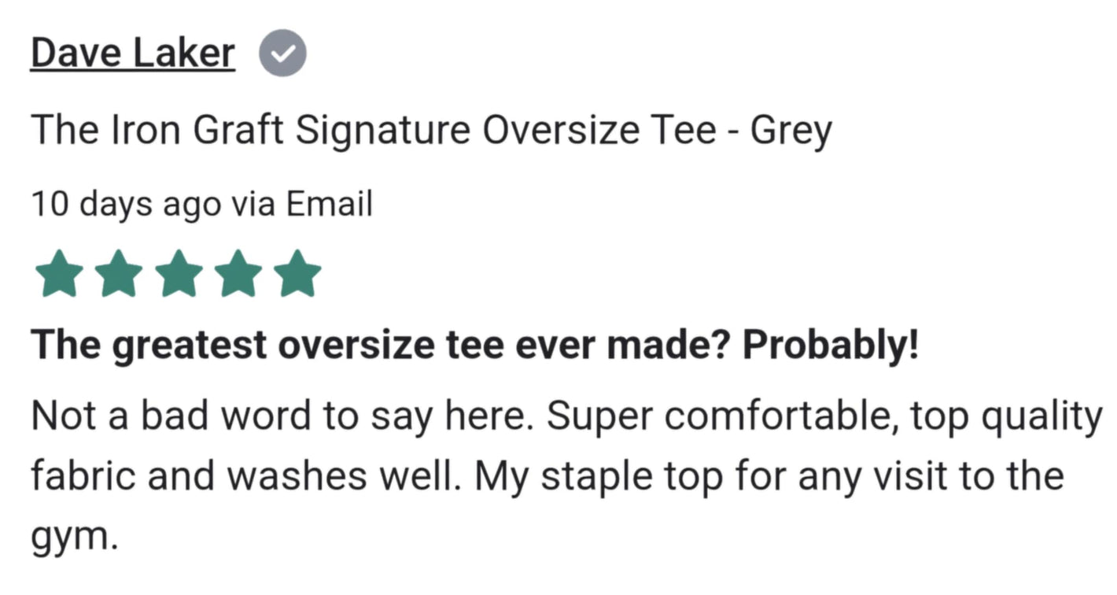The height and width of the screenshot is (595, 1117).
Task: Click 'fabric and washes well' sentence line
Action: tap(241, 475)
